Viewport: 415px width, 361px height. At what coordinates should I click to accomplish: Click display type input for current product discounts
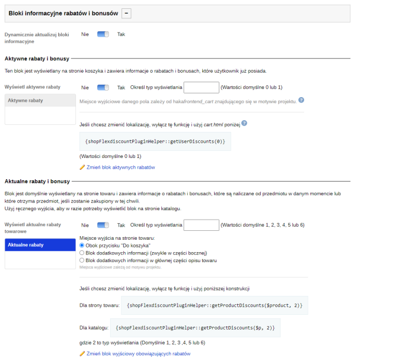[201, 225]
